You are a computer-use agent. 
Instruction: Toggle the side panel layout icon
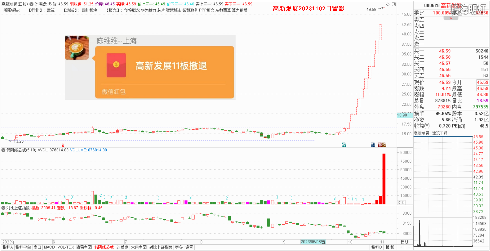click(x=394, y=4)
